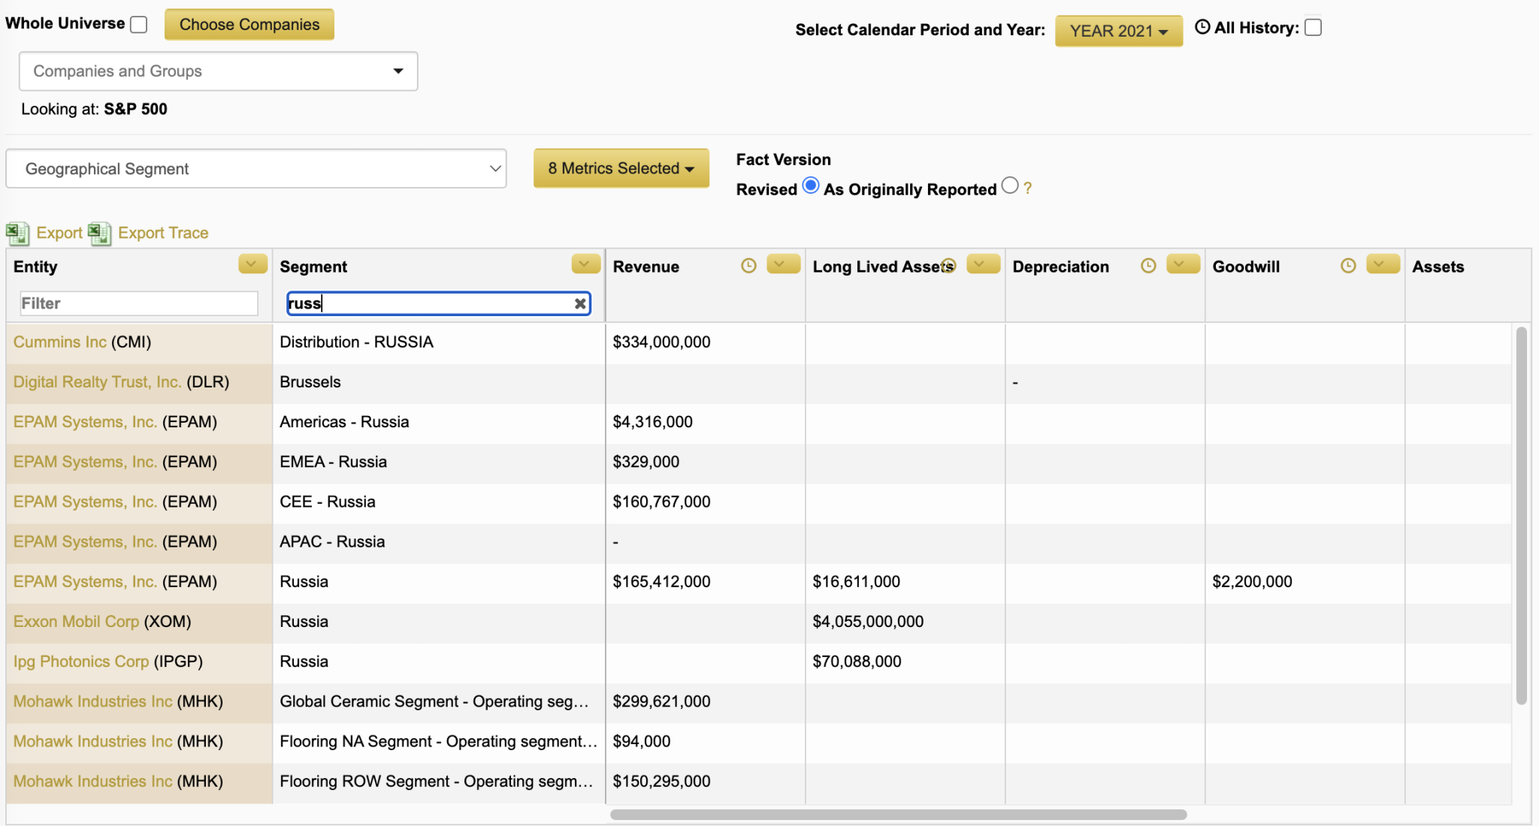Open the Revenue column menu arrow
The height and width of the screenshot is (826, 1539).
[783, 264]
